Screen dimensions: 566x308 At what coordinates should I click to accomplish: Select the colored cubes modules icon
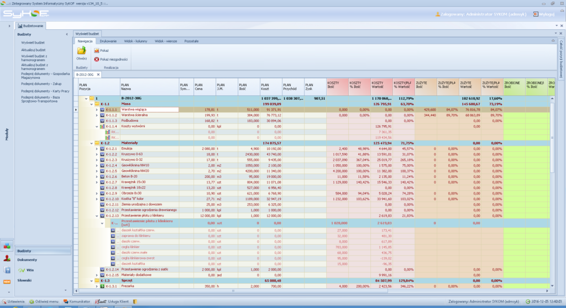click(x=7, y=246)
